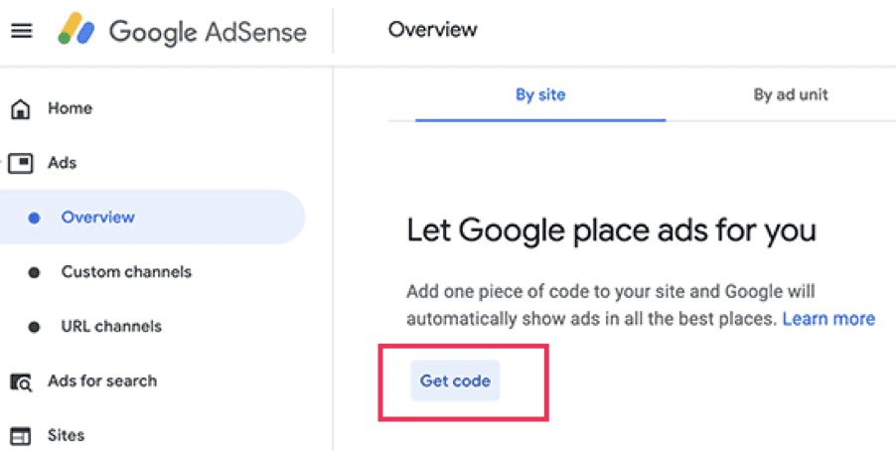Select Overview under Ads
This screenshot has height=451, width=896.
(98, 218)
